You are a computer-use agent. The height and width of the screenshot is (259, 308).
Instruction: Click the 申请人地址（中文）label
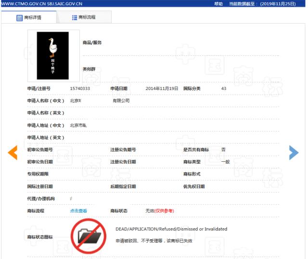click(x=46, y=125)
